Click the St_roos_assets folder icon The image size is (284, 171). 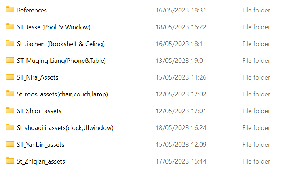[10, 94]
